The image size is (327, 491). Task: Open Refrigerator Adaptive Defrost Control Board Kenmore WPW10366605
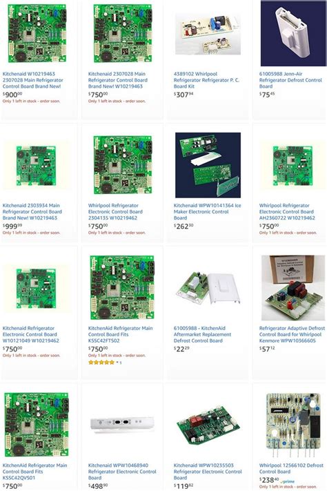(292, 334)
